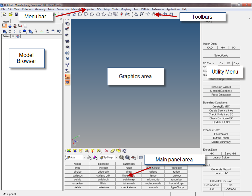Click the circle zoom magnifier icon
252x196 pixels.
click(136, 14)
